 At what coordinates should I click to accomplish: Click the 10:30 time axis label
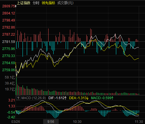pyautogui.click(x=77, y=122)
